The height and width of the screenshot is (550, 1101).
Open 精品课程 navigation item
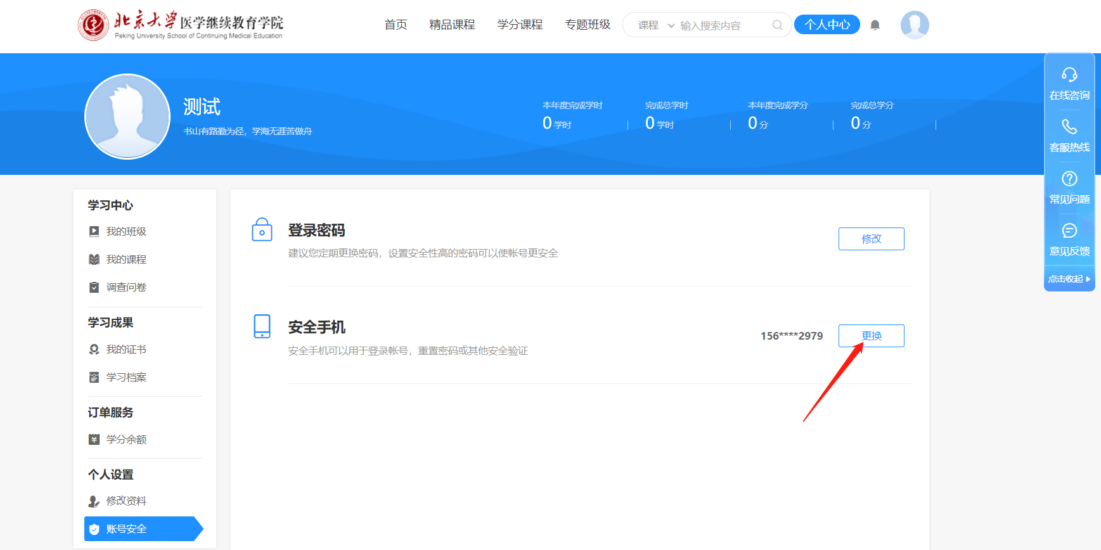coord(452,25)
